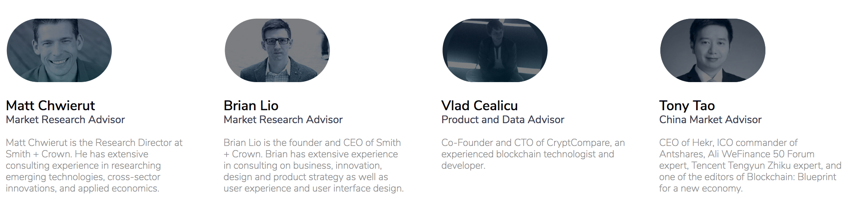853x206 pixels.
Task: Click the Product and Data Advisor title
Action: click(503, 120)
